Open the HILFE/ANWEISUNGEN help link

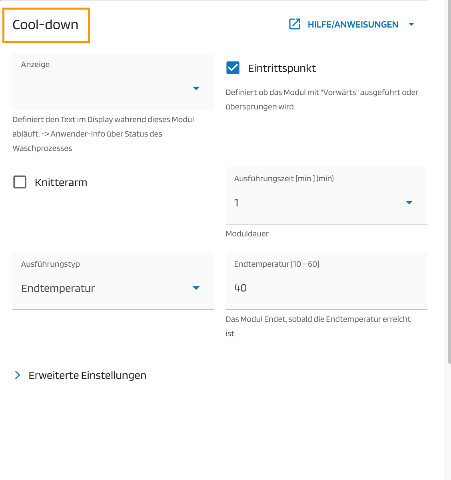pos(353,25)
